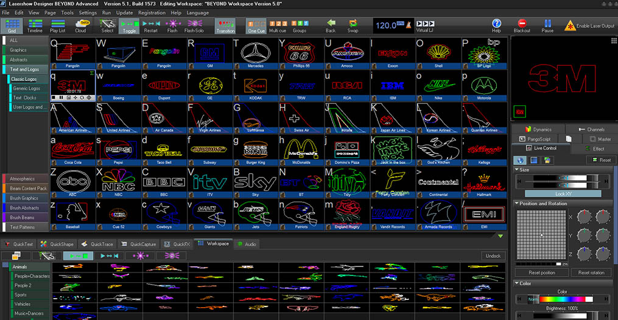618x320 pixels.
Task: Open the Registration menu
Action: [151, 12]
